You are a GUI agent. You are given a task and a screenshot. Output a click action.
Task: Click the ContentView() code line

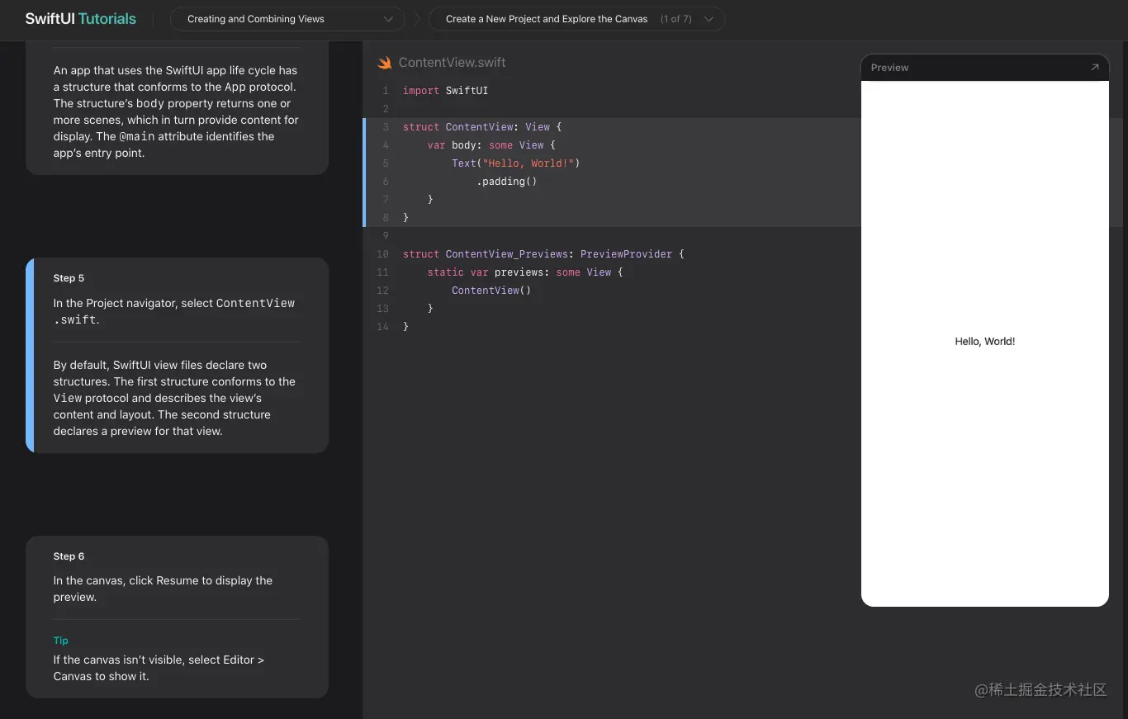point(491,291)
